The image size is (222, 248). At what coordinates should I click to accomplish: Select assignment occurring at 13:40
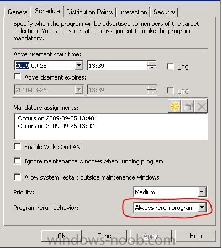point(56,118)
